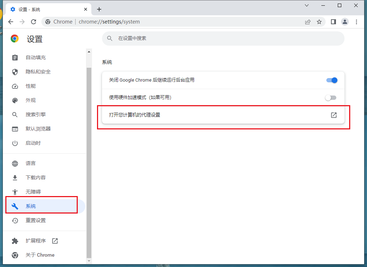
Task: Click the history clock icon beside 重置设置
Action: click(x=15, y=220)
